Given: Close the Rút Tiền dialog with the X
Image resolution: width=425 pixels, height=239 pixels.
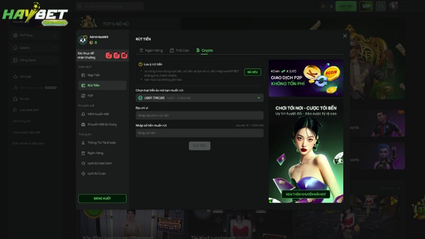Looking at the screenshot, I should tap(345, 36).
